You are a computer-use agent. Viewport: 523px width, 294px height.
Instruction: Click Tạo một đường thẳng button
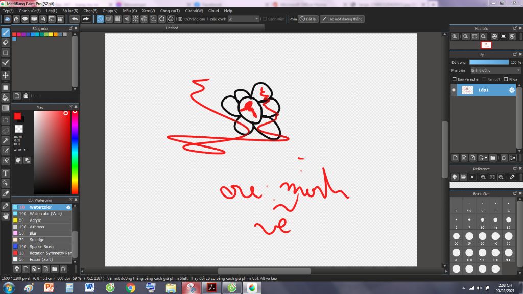[x=343, y=19]
